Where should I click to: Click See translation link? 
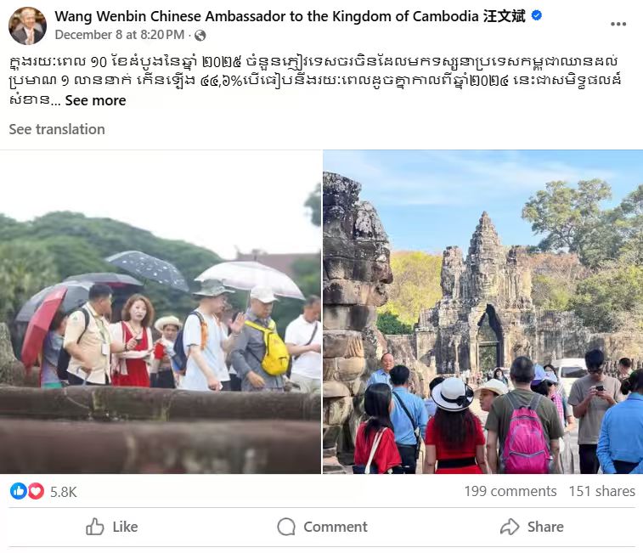click(x=57, y=129)
